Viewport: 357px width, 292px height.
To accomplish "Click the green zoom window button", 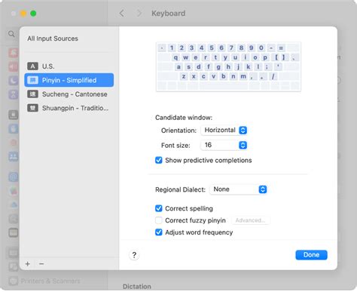I will (33, 14).
